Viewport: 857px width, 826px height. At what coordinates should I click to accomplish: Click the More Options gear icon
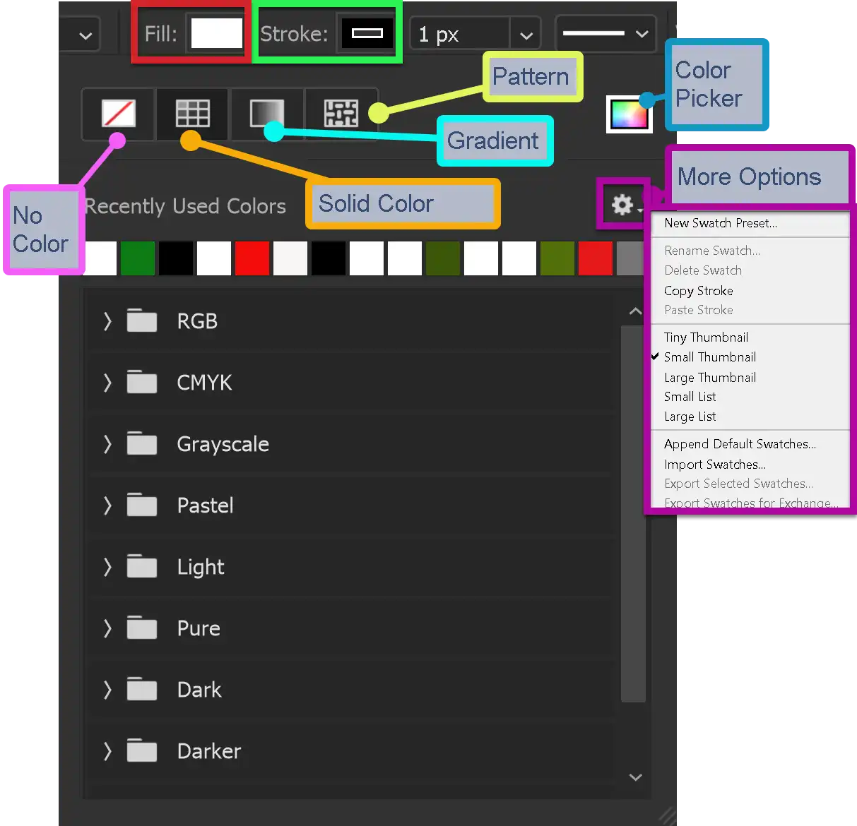622,205
